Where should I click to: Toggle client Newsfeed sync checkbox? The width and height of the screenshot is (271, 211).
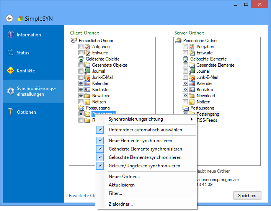pyautogui.click(x=81, y=96)
